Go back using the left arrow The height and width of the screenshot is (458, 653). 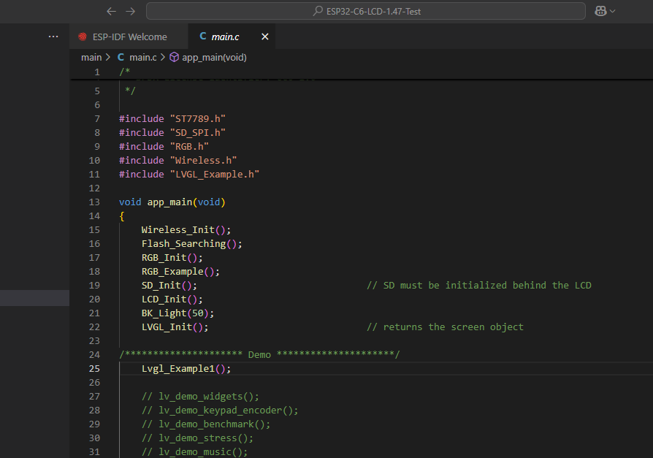111,11
